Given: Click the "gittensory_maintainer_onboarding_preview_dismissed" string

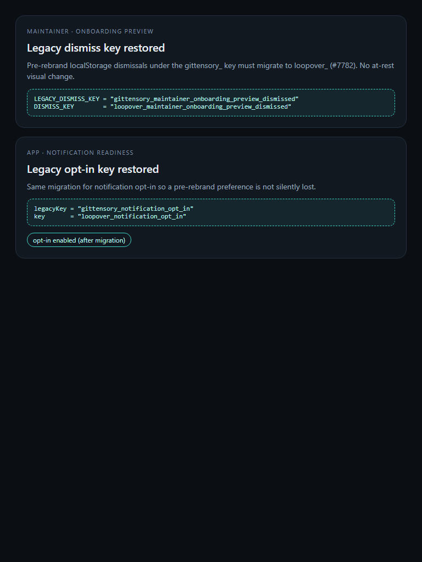Looking at the screenshot, I should 204,99.
